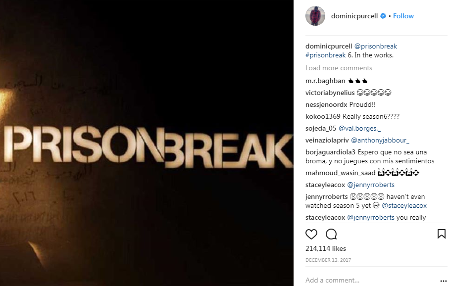
Task: Open the three-dot more options menu
Action: (444, 281)
